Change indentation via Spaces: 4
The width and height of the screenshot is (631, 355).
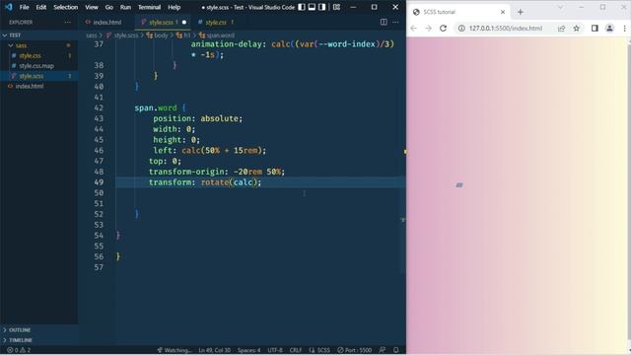[248, 350]
